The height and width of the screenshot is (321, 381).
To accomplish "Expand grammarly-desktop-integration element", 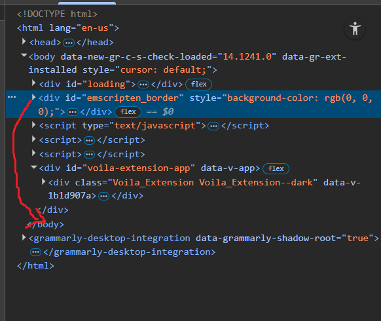I will click(24, 237).
